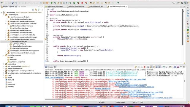Click the java.lang.Exception link in console

coord(54,78)
